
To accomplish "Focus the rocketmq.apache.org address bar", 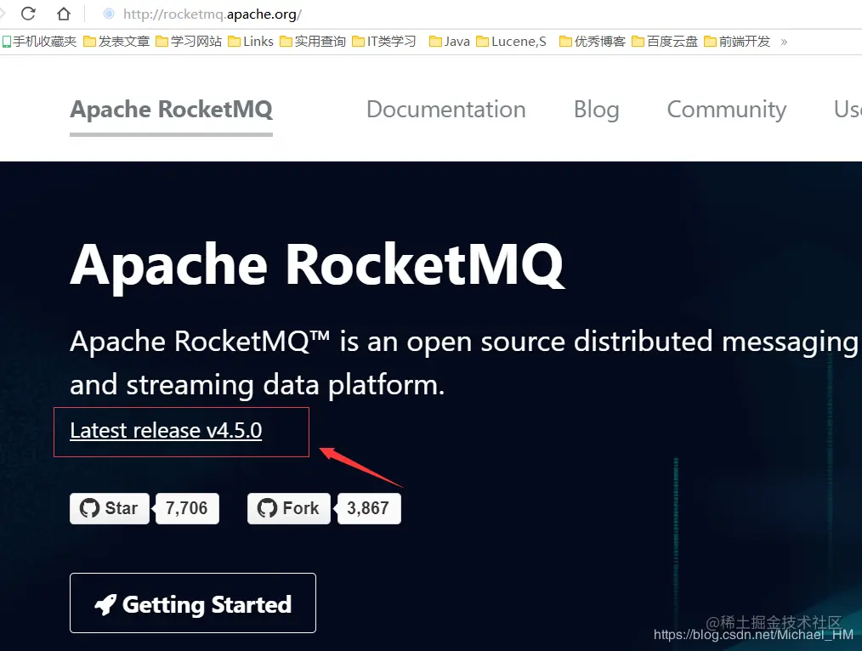I will click(x=212, y=14).
